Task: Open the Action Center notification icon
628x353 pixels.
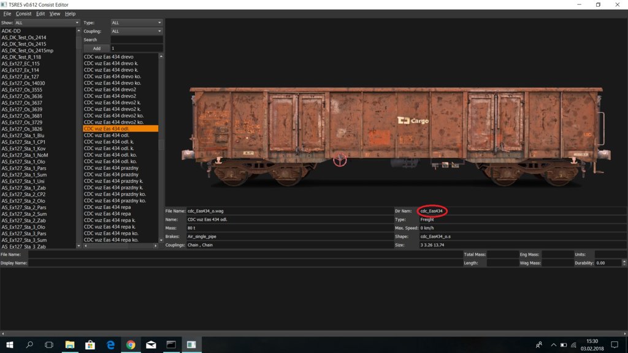Action: [615, 345]
